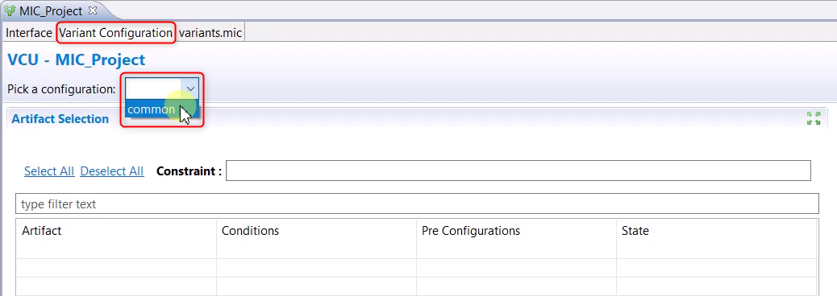
Task: Switch to the Variant Configuration tab
Action: coord(116,33)
